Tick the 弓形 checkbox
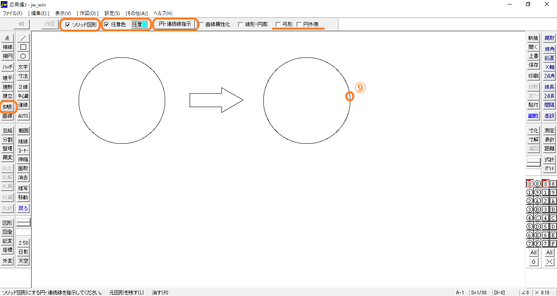557x296 pixels. pyautogui.click(x=278, y=24)
